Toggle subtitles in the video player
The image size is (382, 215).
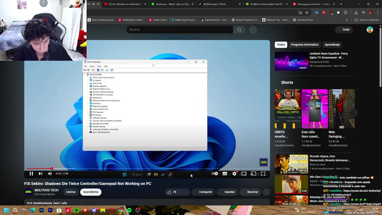(225, 173)
